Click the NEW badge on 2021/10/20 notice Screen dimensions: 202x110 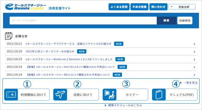click(82, 51)
